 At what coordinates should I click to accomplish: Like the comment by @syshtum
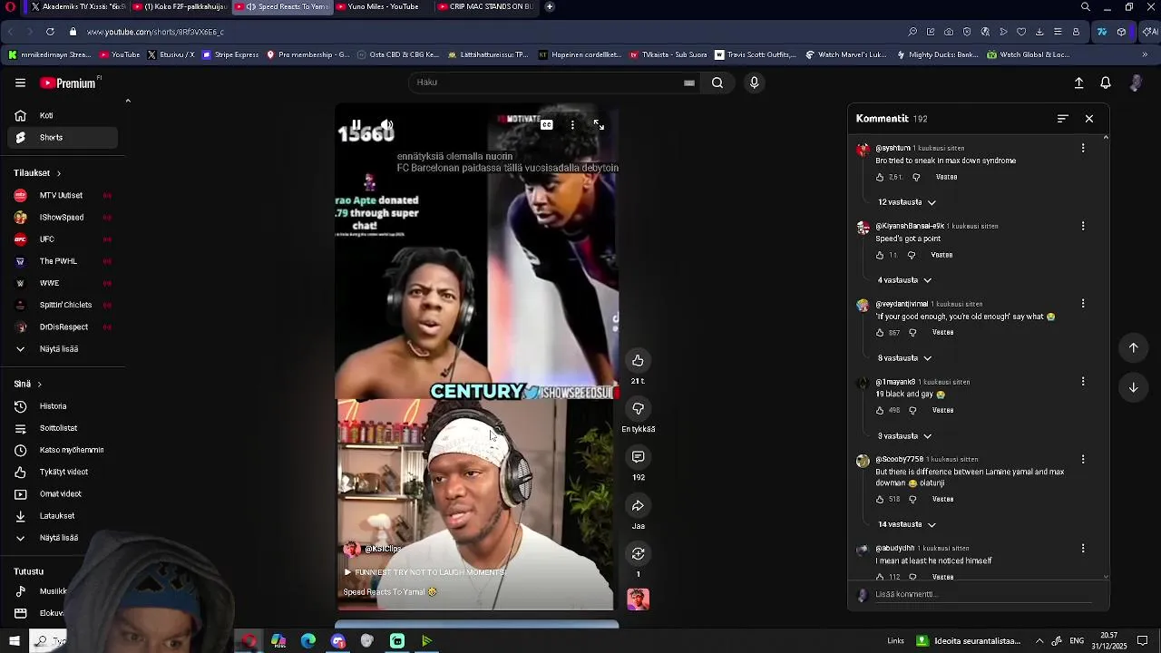(x=880, y=178)
